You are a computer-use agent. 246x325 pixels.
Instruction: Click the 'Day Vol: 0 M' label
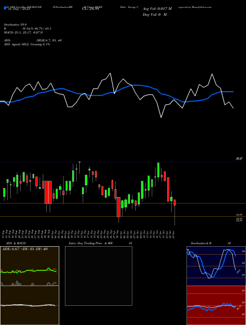point(154,14)
